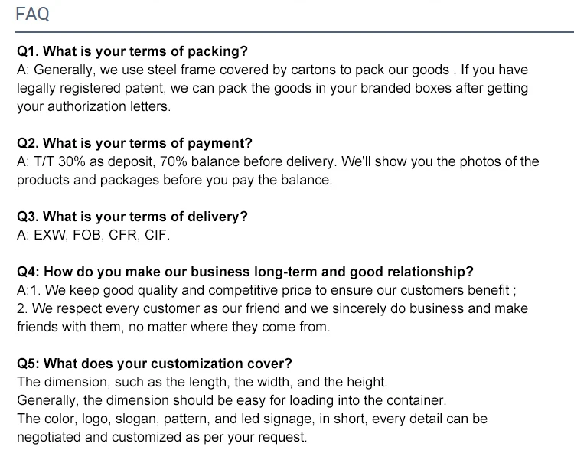Click the 'color, logo, slogan, pattern' line
This screenshot has height=450, width=574.
(x=253, y=419)
